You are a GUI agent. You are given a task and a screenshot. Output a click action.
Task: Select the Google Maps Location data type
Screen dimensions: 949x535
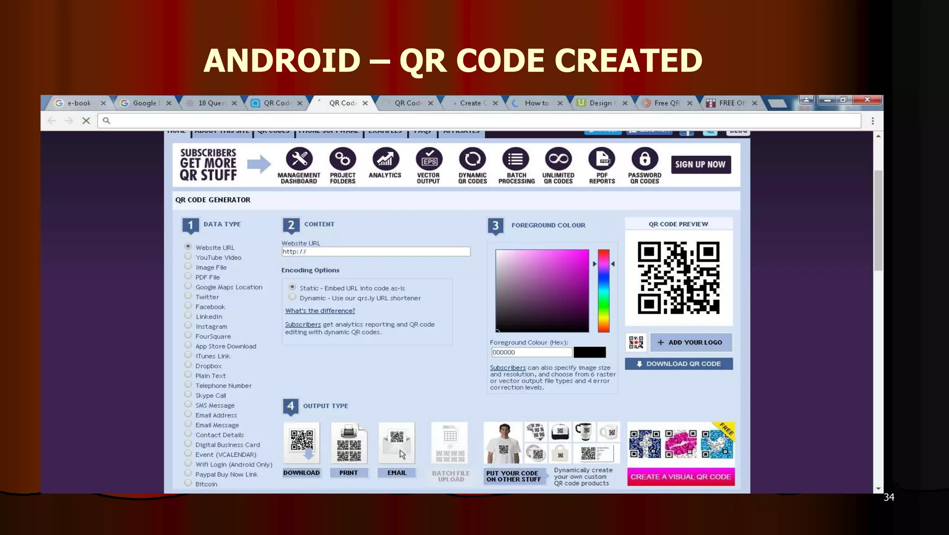[188, 286]
